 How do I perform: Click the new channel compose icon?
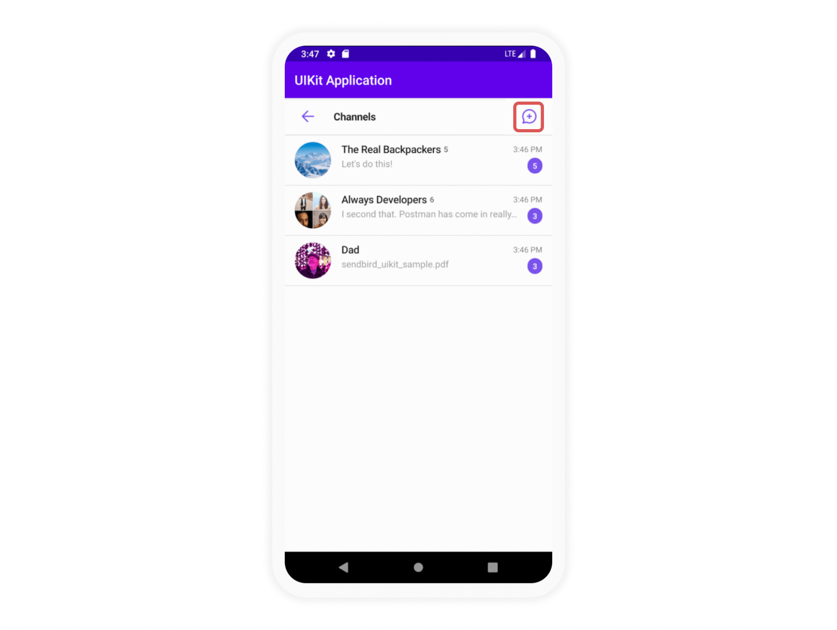[529, 116]
